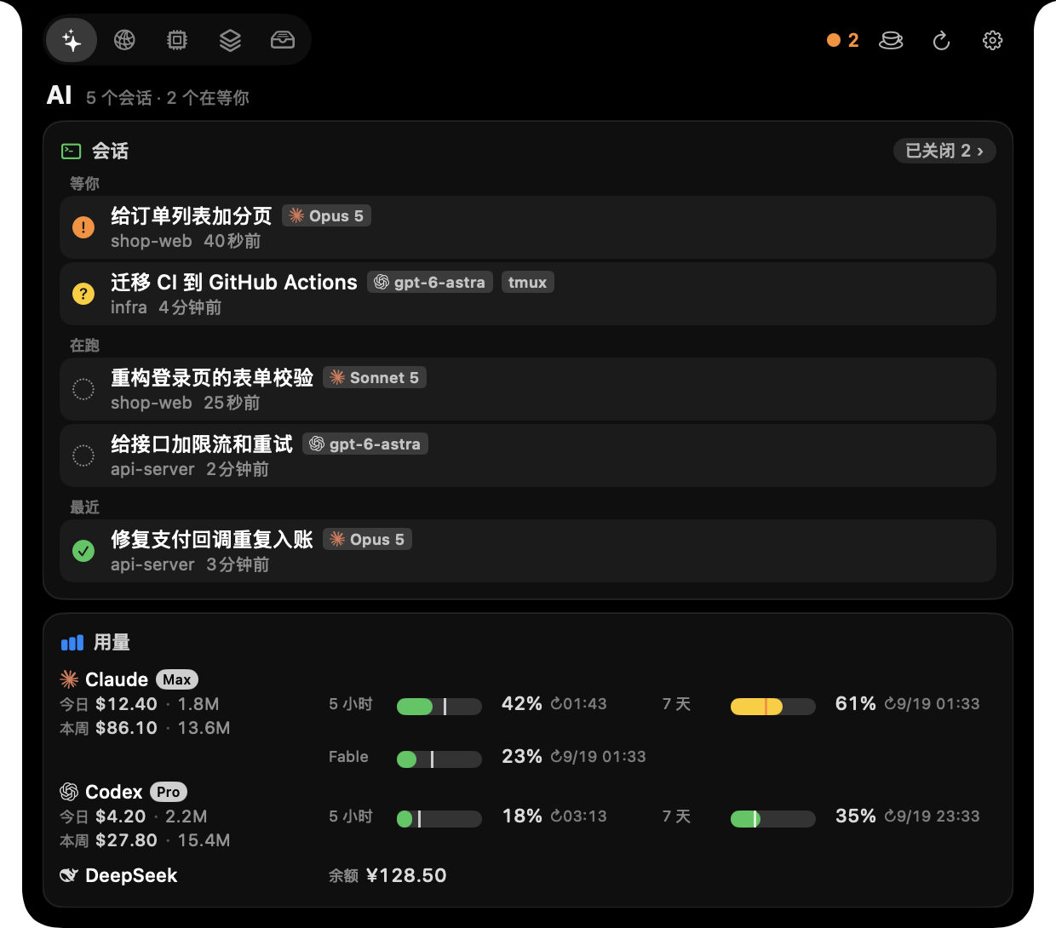1056x928 pixels.
Task: Select the AI sparkle tab
Action: click(x=72, y=40)
